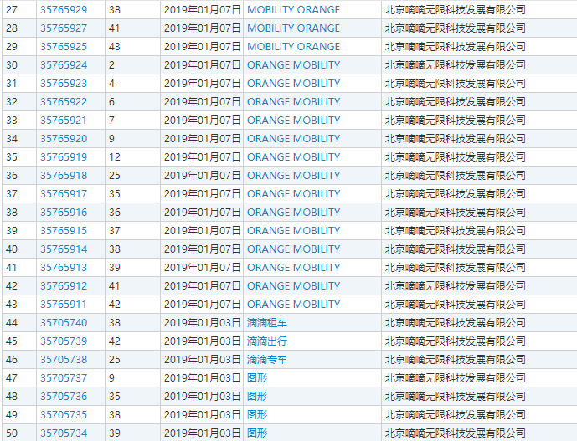The image size is (577, 441).
Task: Select row index number 40
Action: pos(12,249)
